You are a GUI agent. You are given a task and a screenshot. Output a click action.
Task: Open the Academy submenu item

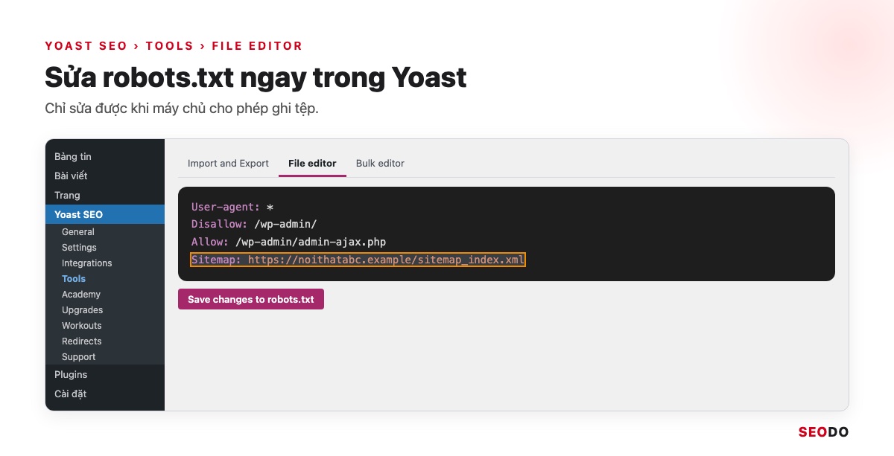(105, 295)
